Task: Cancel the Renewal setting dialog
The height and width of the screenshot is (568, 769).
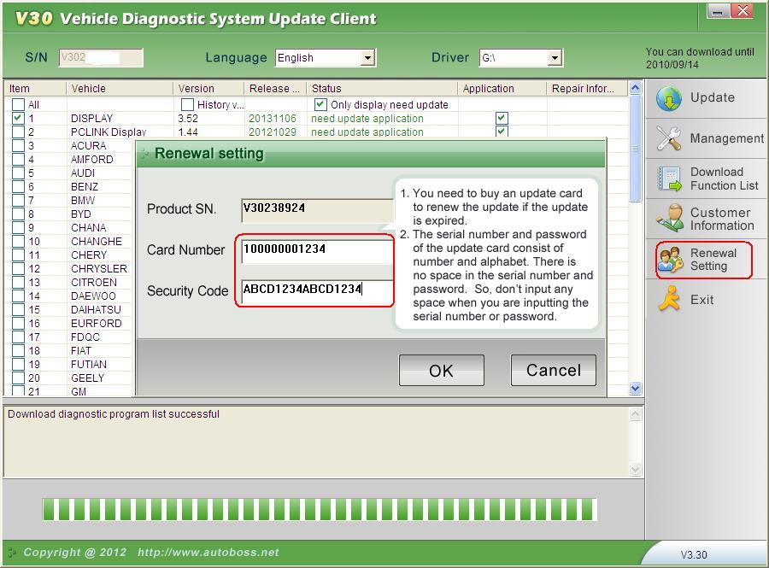Action: pyautogui.click(x=553, y=371)
